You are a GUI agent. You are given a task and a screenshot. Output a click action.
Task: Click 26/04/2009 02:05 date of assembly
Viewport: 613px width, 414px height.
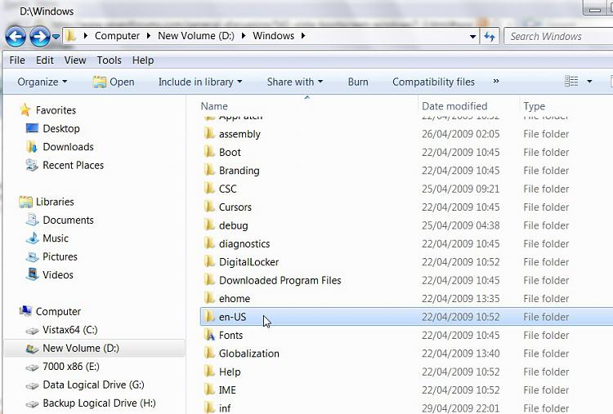460,134
